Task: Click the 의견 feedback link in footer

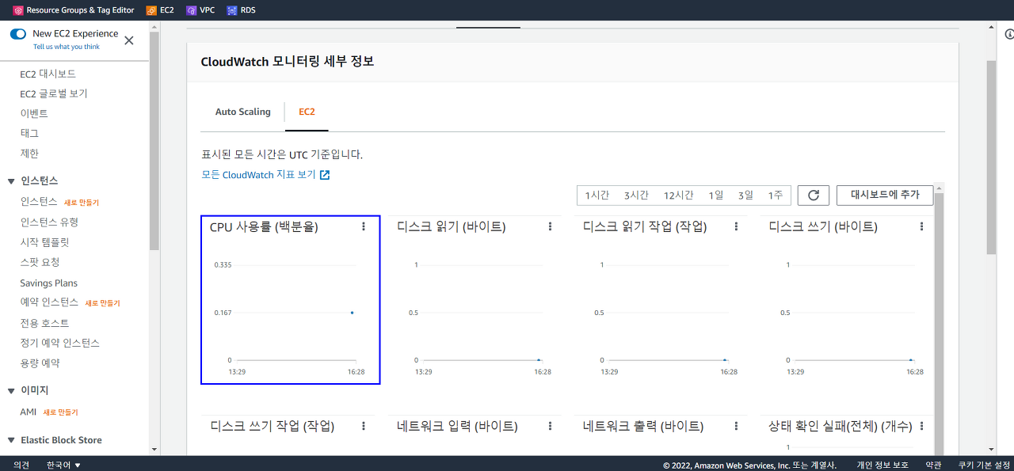Action: tap(21, 465)
